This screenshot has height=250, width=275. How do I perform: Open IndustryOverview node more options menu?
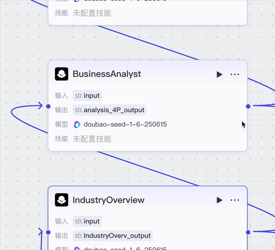coord(235,200)
